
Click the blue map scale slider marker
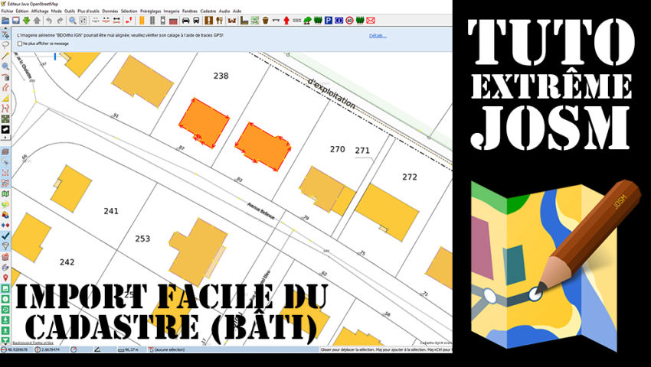point(55,57)
